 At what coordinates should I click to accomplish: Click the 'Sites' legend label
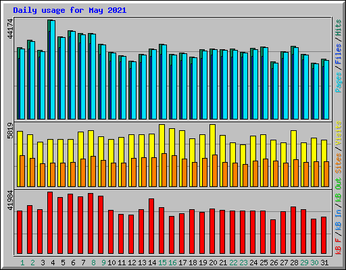coord(339,163)
